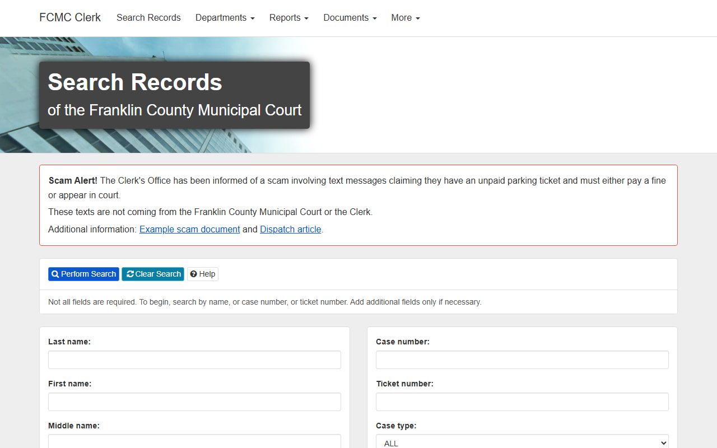Open the Example scam document link

coord(189,230)
